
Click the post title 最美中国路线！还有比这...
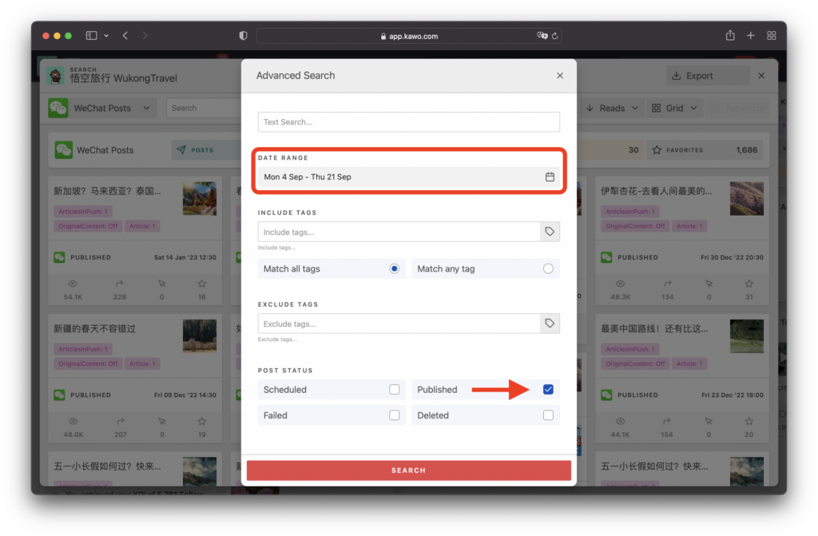(654, 329)
